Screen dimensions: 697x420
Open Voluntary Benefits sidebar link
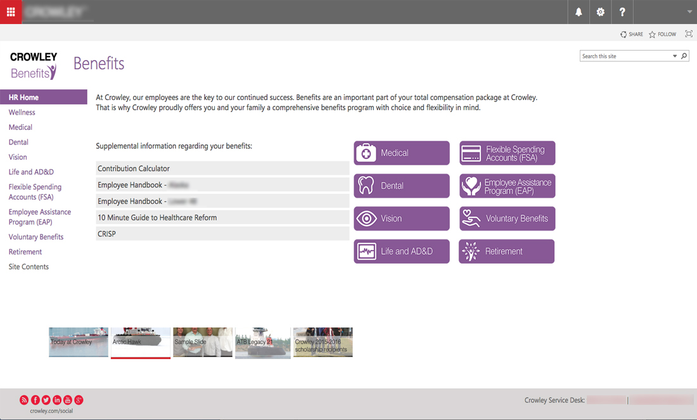click(x=36, y=237)
